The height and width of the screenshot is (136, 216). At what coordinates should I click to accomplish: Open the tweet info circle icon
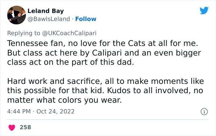click(204, 111)
